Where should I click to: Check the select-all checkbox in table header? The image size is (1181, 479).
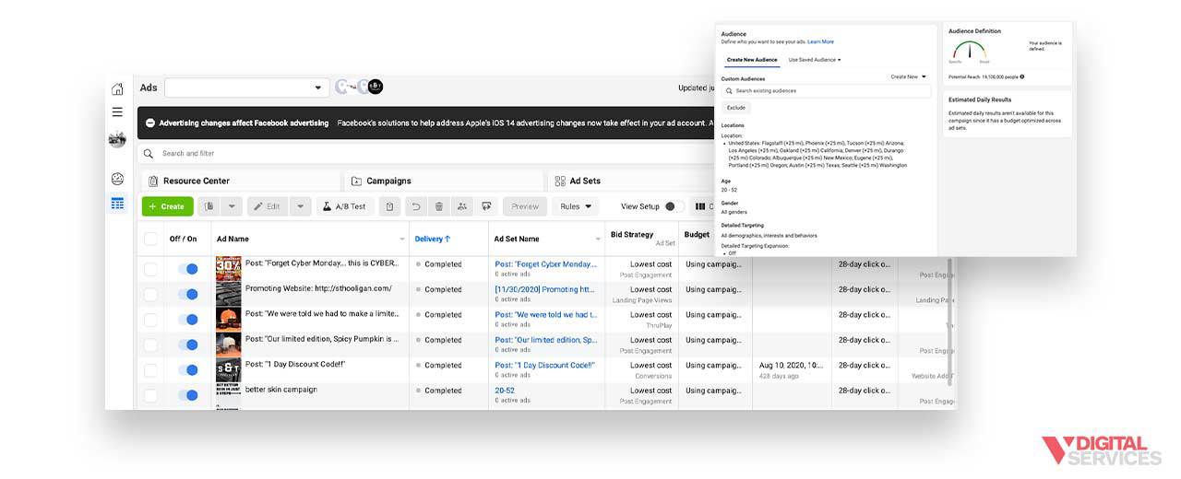150,239
